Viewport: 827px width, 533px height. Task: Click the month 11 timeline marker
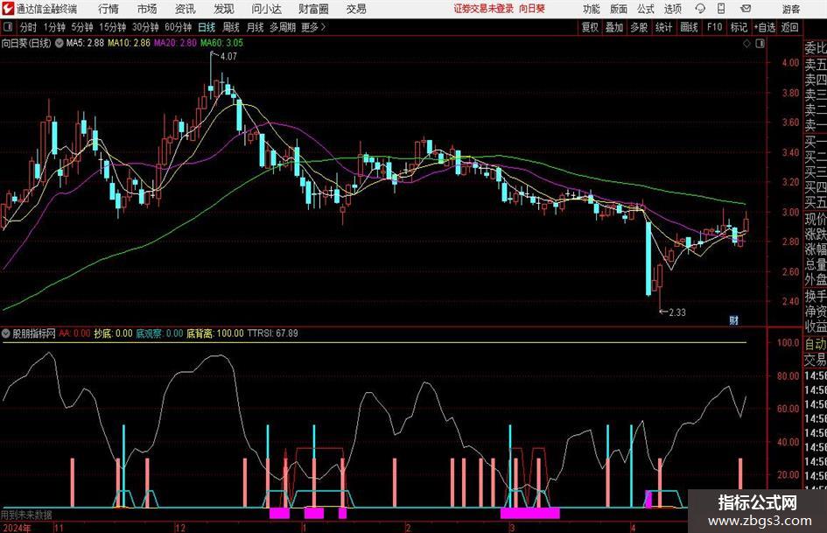59,528
